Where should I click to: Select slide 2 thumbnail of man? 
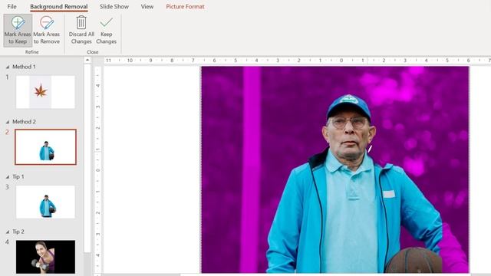[x=45, y=146]
